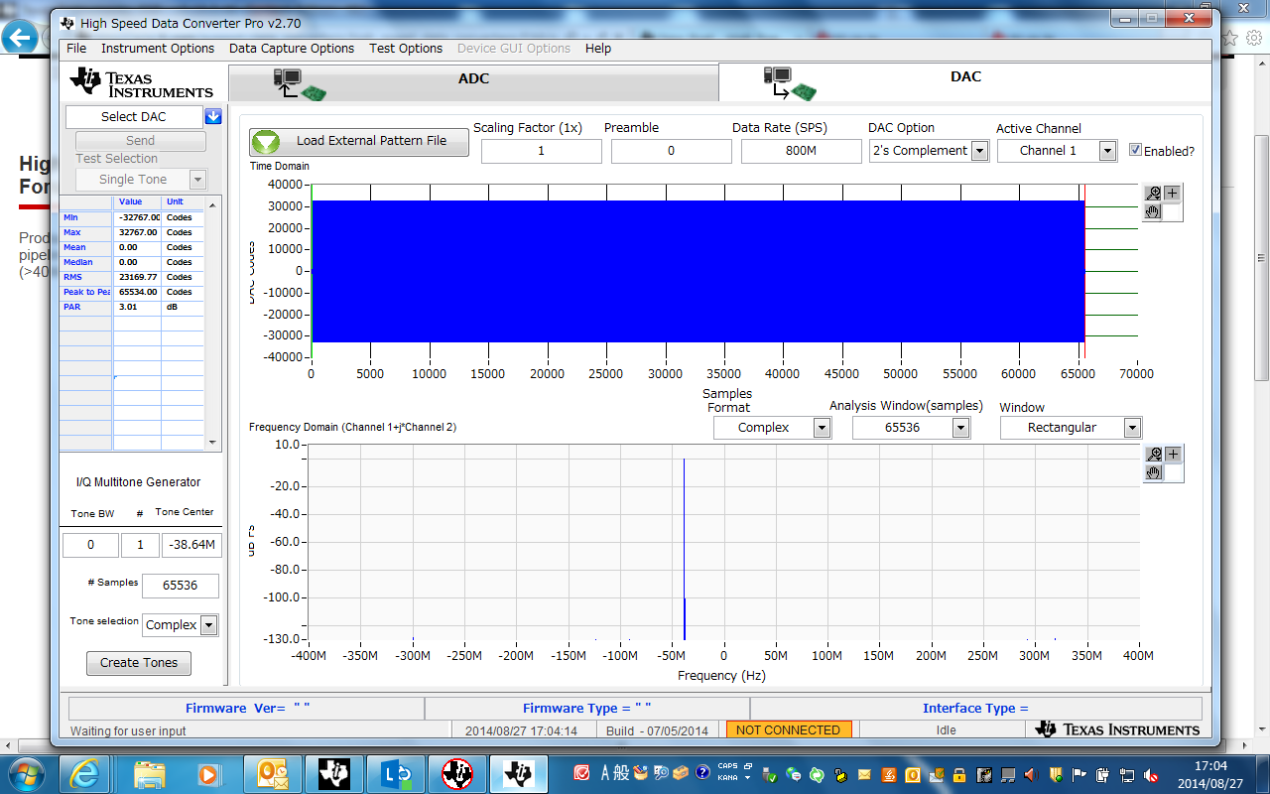Switch to the TI taskbar icon with red circle
The width and height of the screenshot is (1270, 794).
pos(456,773)
